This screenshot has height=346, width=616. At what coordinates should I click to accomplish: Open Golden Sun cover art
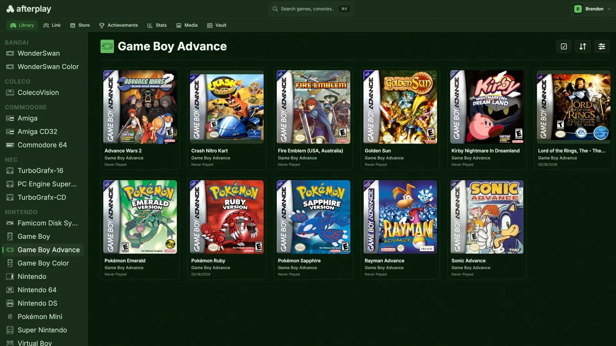[x=400, y=107]
